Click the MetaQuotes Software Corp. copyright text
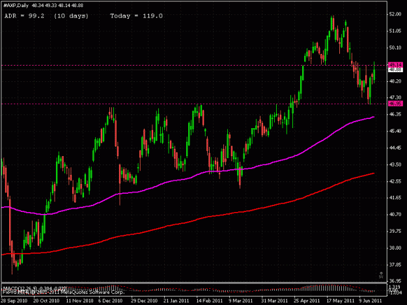Image resolution: width=407 pixels, height=305 pixels. (64, 292)
